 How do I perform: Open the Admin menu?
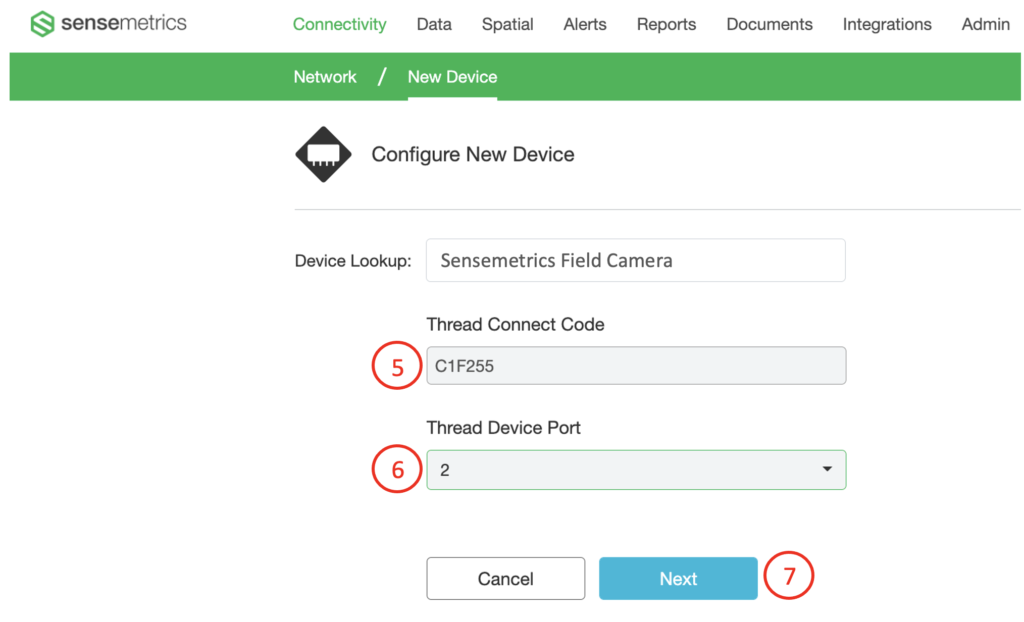pyautogui.click(x=986, y=24)
